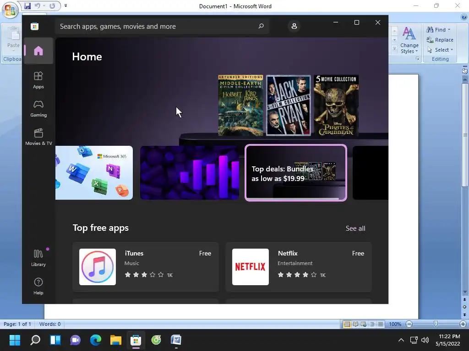Click Next Page double arrow in Word
Viewport: 469px width, 351px height.
(464, 314)
